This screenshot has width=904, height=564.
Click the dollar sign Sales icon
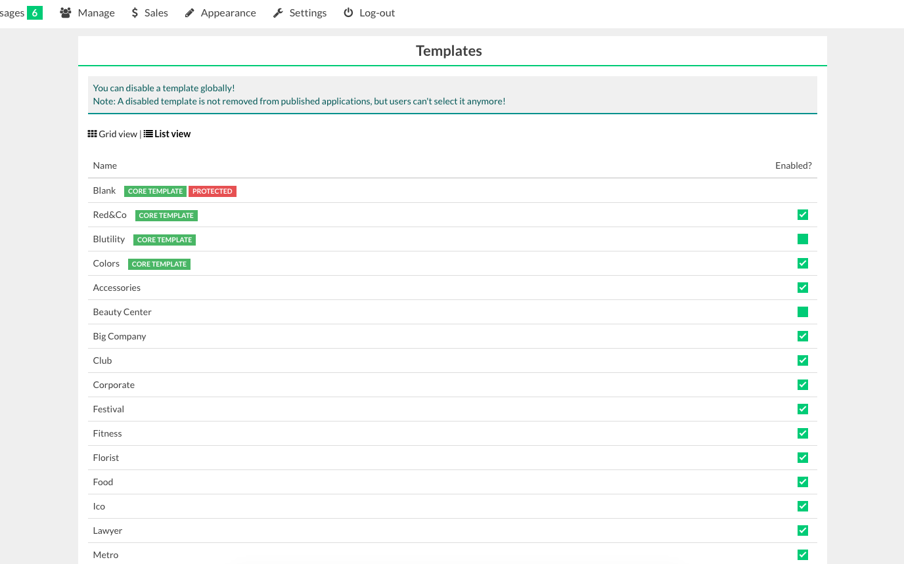[135, 12]
